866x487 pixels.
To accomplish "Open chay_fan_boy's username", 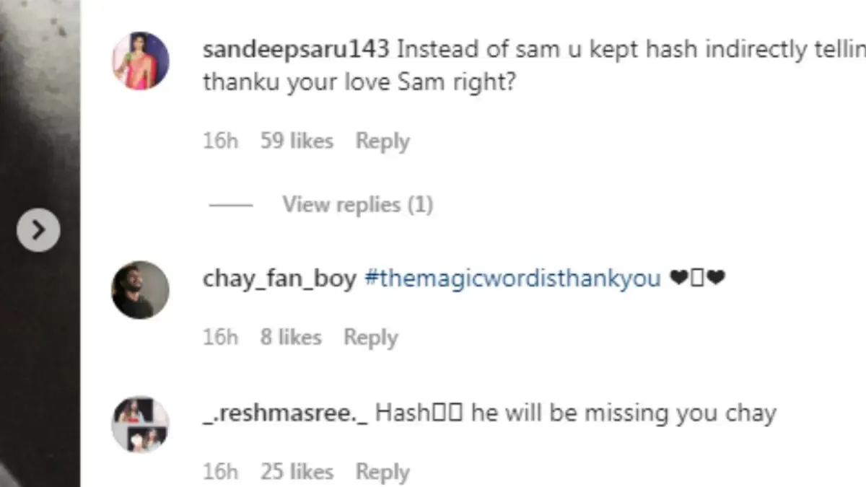I will [279, 278].
